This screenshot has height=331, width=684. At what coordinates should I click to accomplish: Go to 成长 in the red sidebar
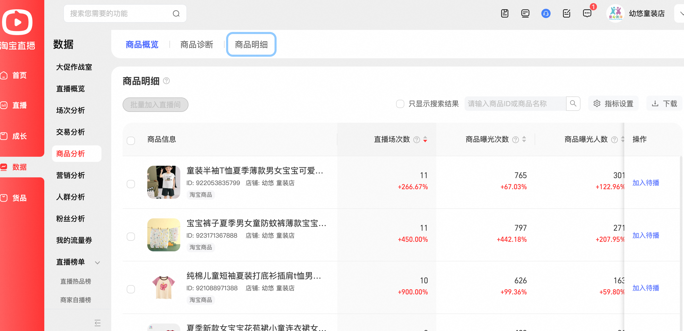pos(14,136)
